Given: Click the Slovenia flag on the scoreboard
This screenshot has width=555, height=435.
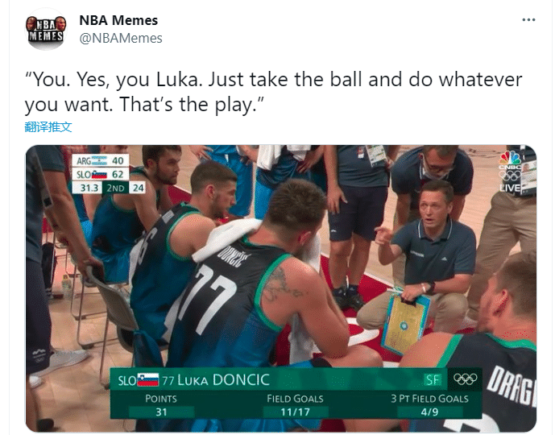Looking at the screenshot, I should pos(99,174).
